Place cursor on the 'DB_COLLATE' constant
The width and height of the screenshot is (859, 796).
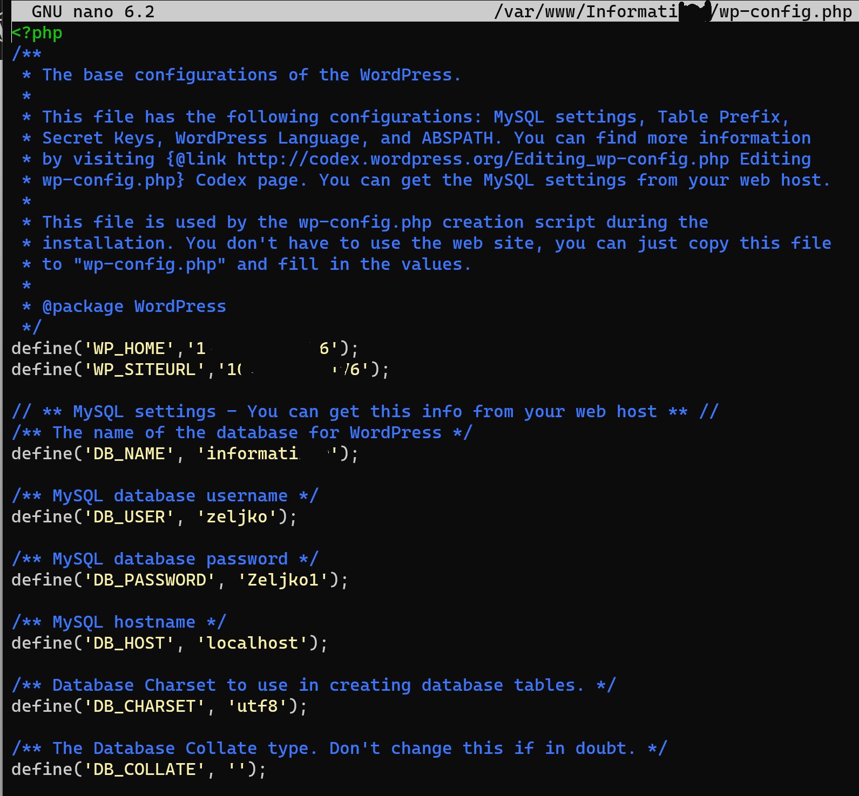[144, 770]
